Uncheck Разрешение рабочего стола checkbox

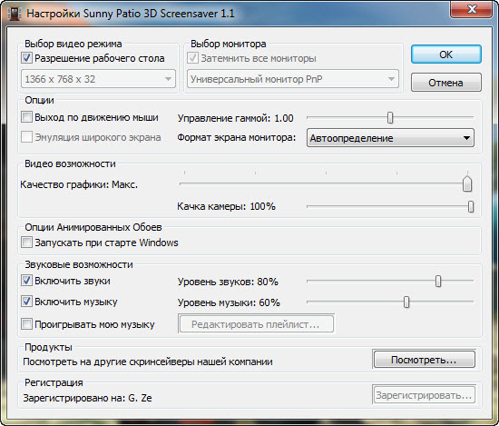[26, 58]
